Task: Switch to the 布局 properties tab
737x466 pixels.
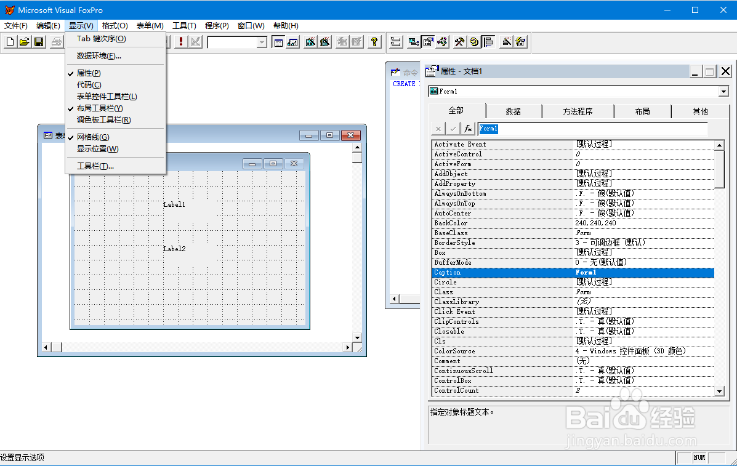Action: pyautogui.click(x=643, y=111)
